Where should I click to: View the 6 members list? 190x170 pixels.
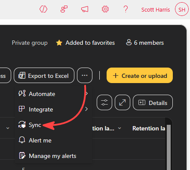pos(145,43)
